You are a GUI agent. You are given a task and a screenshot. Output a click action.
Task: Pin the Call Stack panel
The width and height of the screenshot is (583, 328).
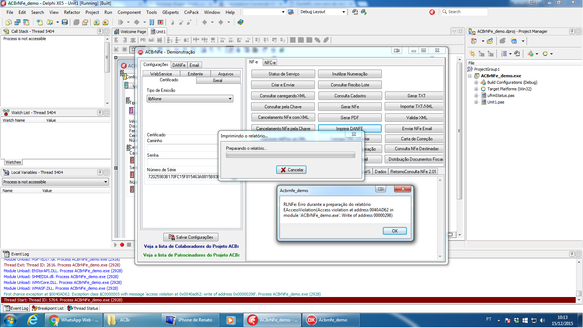click(x=100, y=31)
